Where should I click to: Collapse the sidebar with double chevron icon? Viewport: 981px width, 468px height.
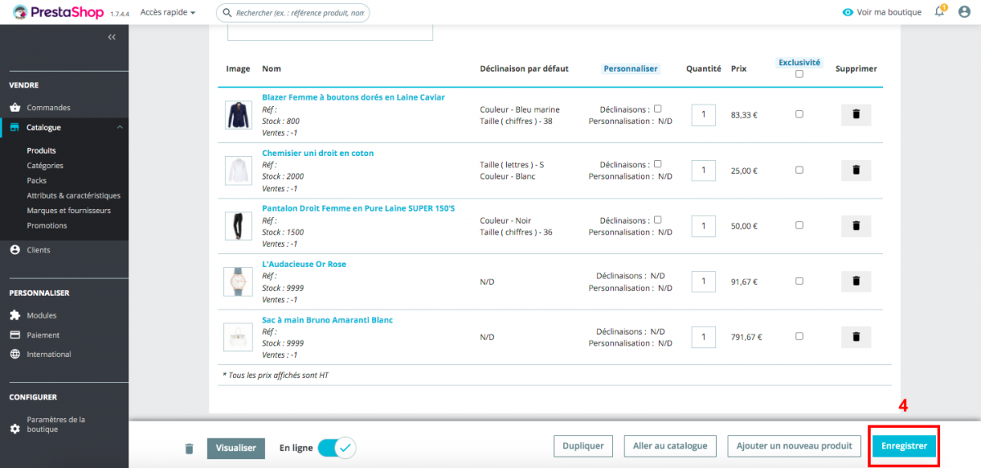(111, 38)
